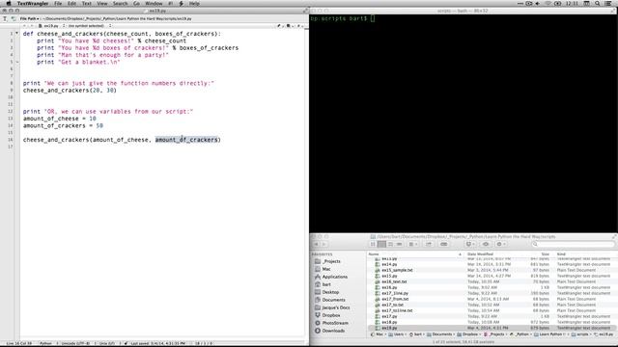Sort Finder list by Name column
Screen dimensions: 618x347
(x=415, y=254)
